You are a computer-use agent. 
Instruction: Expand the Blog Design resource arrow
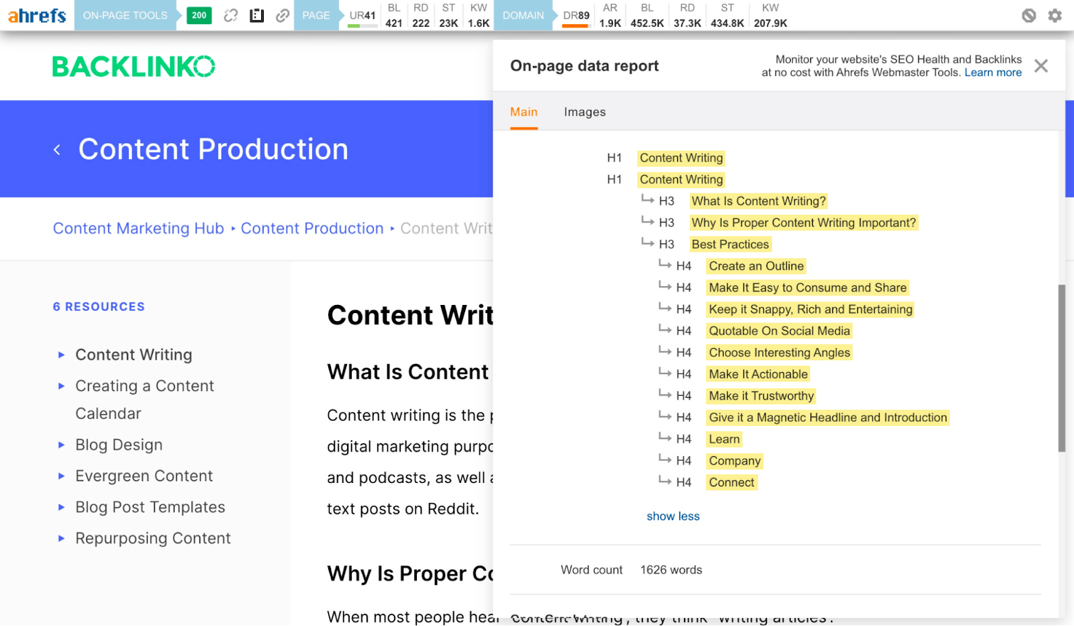[62, 445]
